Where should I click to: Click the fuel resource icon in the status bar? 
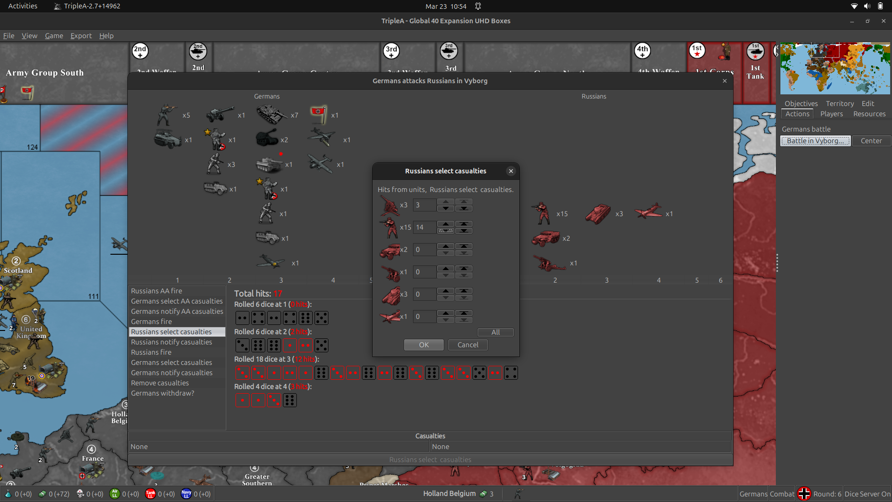[x=8, y=494]
